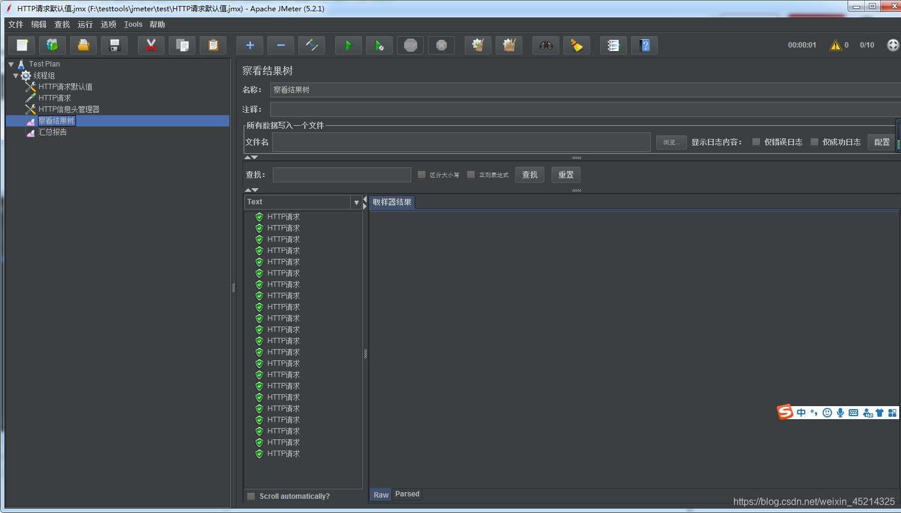Clear results with single broom icon
The image size is (901, 513).
[478, 45]
